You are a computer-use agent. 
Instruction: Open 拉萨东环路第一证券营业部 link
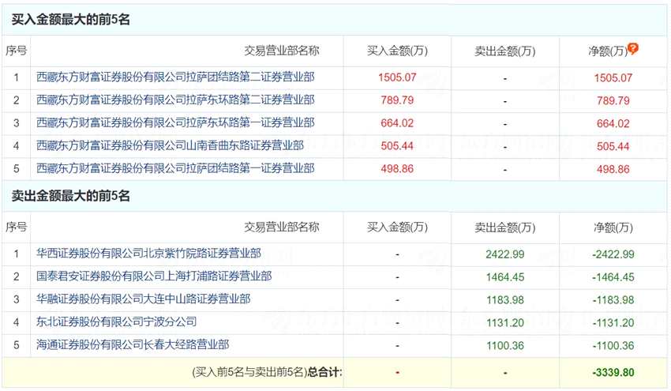coord(175,123)
